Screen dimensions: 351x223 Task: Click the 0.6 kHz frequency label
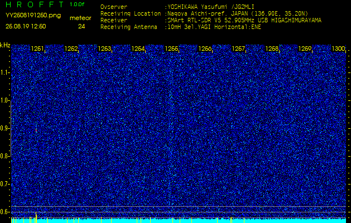4,212
